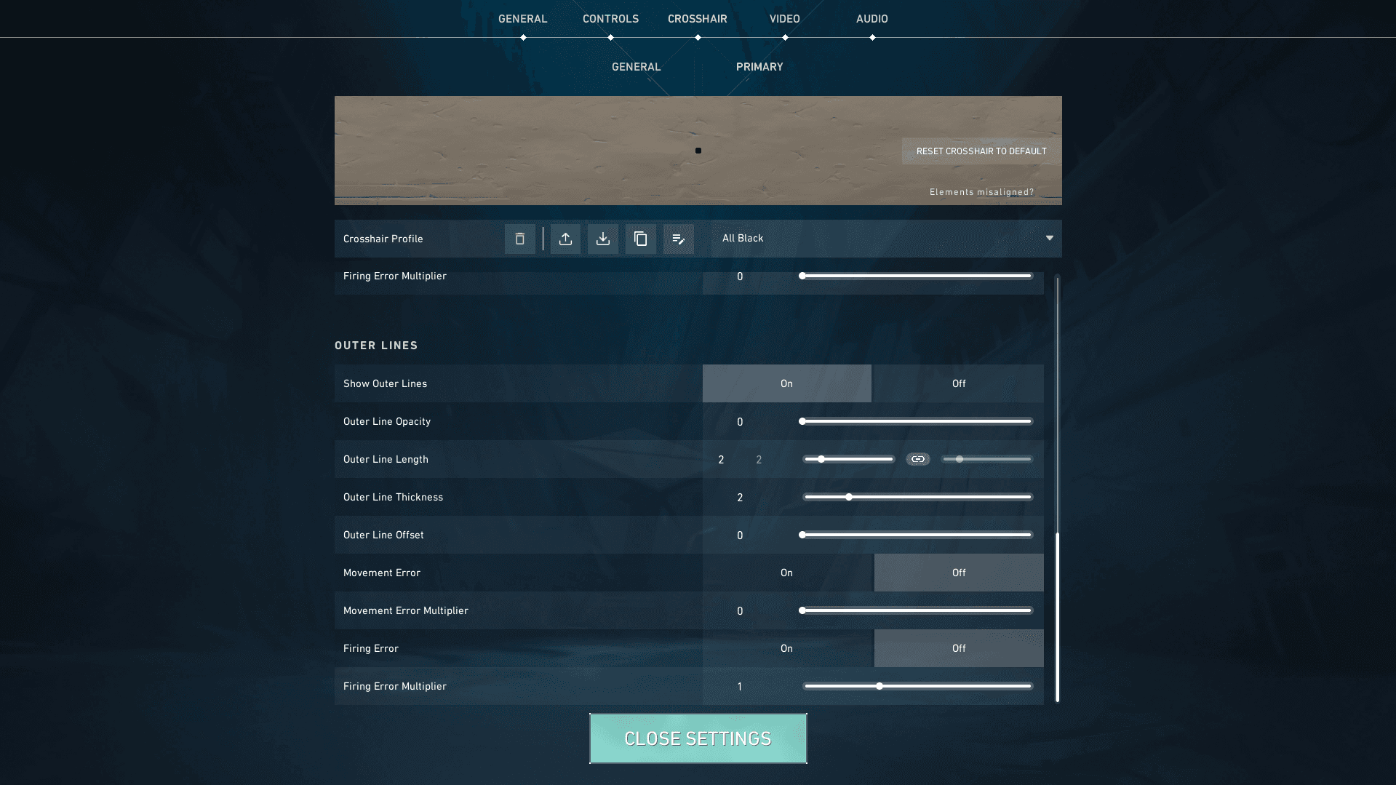Enable Movement Error for outer lines

[786, 573]
